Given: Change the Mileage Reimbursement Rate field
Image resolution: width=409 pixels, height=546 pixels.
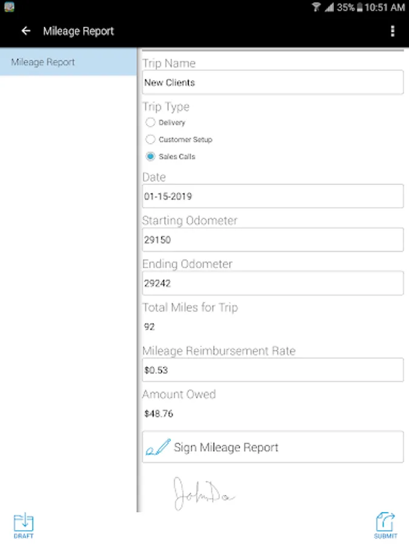Looking at the screenshot, I should pyautogui.click(x=273, y=370).
